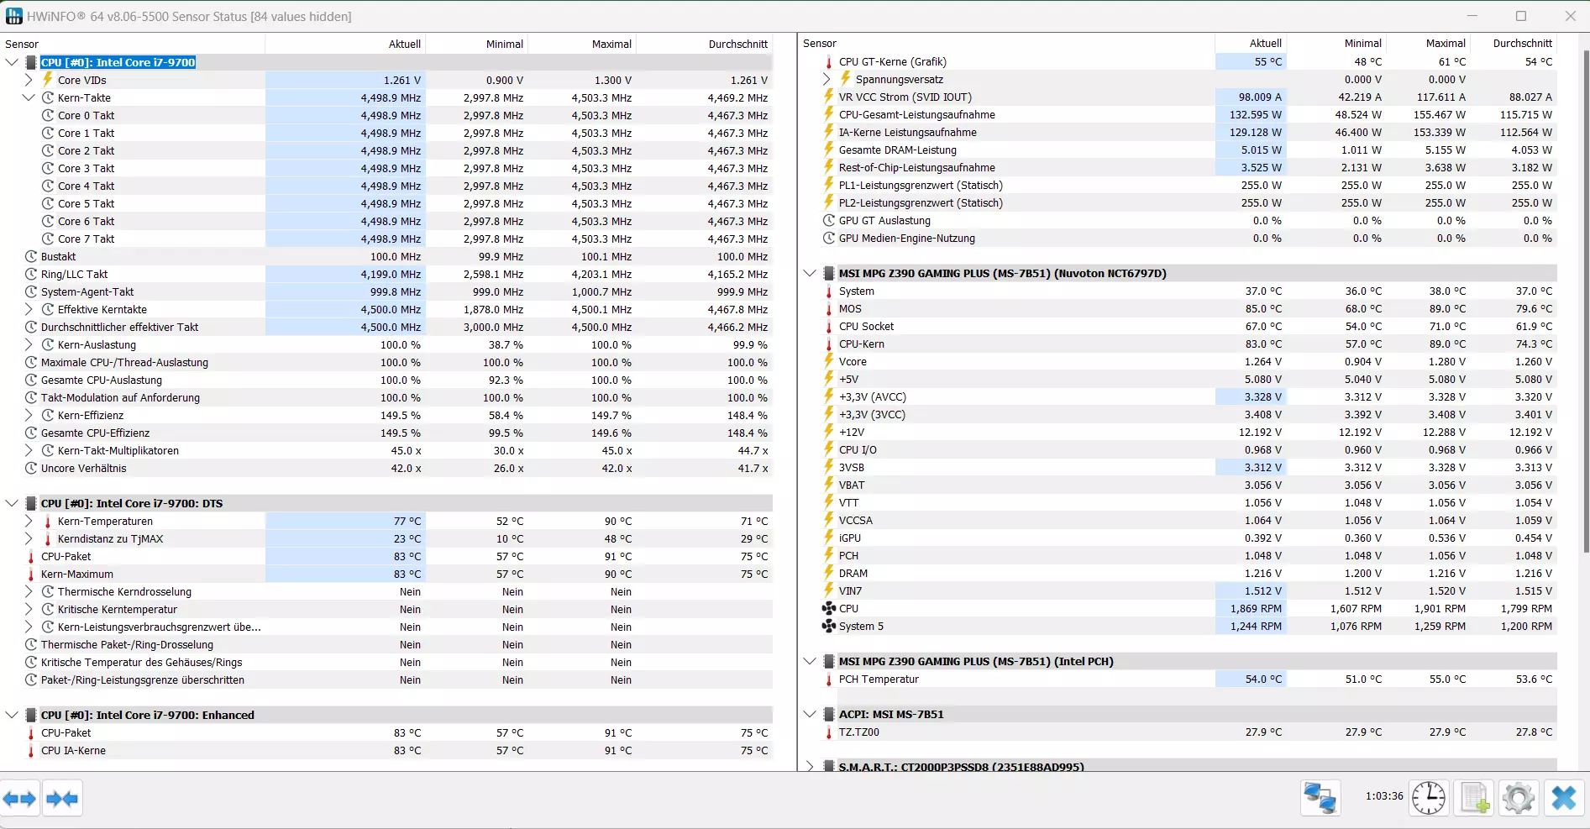The image size is (1590, 829).
Task: Click clock icon beside Ring/LLC Takt
Action: (x=31, y=274)
